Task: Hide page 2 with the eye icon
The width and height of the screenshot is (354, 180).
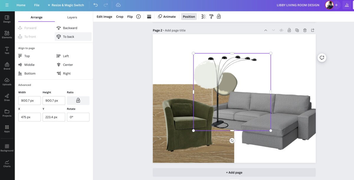Action: coord(281,30)
